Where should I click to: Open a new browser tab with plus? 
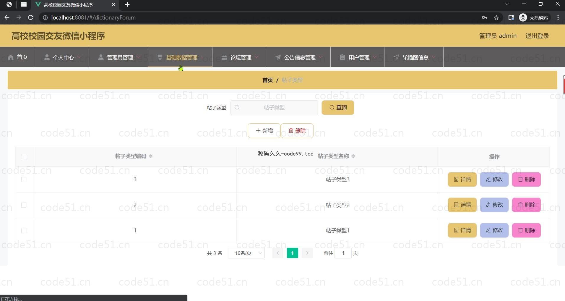(x=127, y=4)
